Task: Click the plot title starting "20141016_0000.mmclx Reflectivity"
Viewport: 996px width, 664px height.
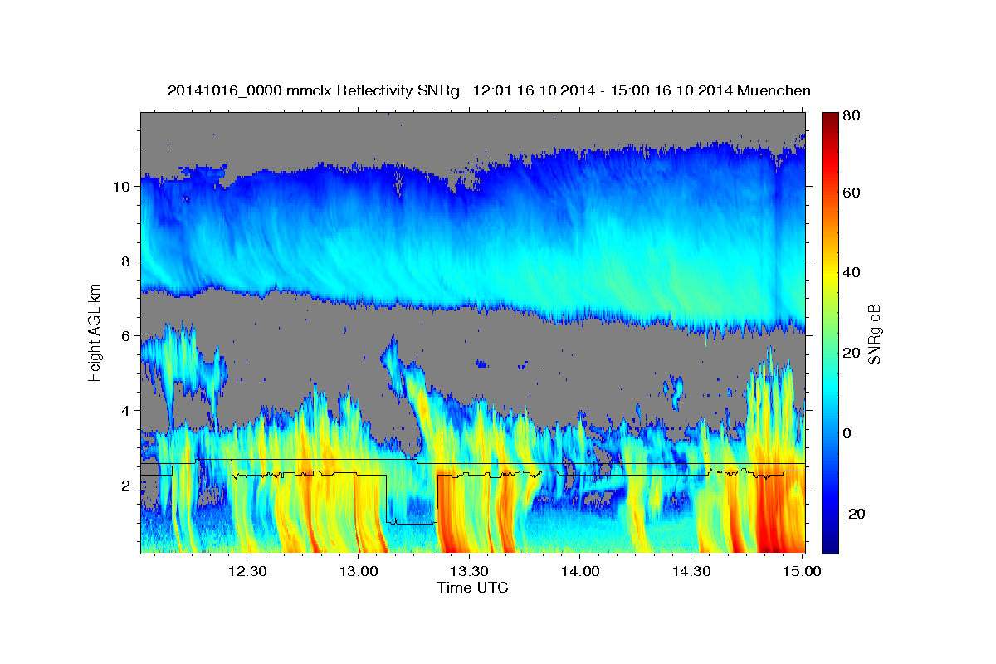Action: click(x=489, y=90)
